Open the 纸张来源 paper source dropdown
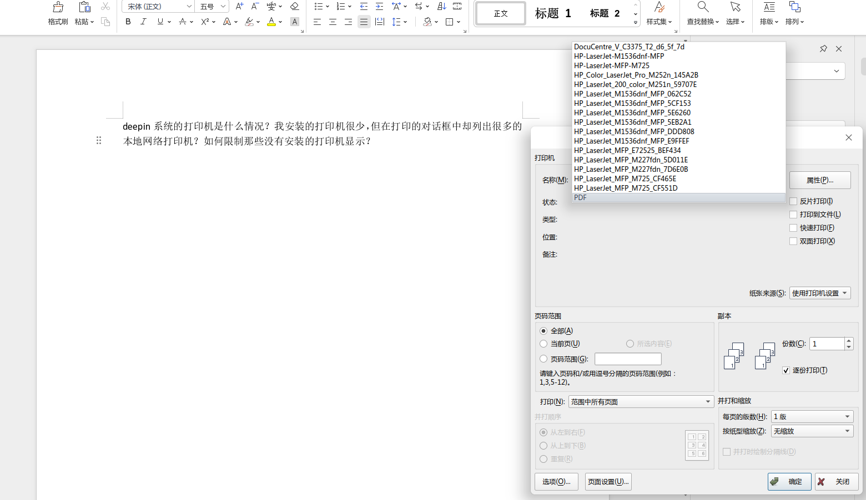Viewport: 866px width, 500px height. (820, 293)
